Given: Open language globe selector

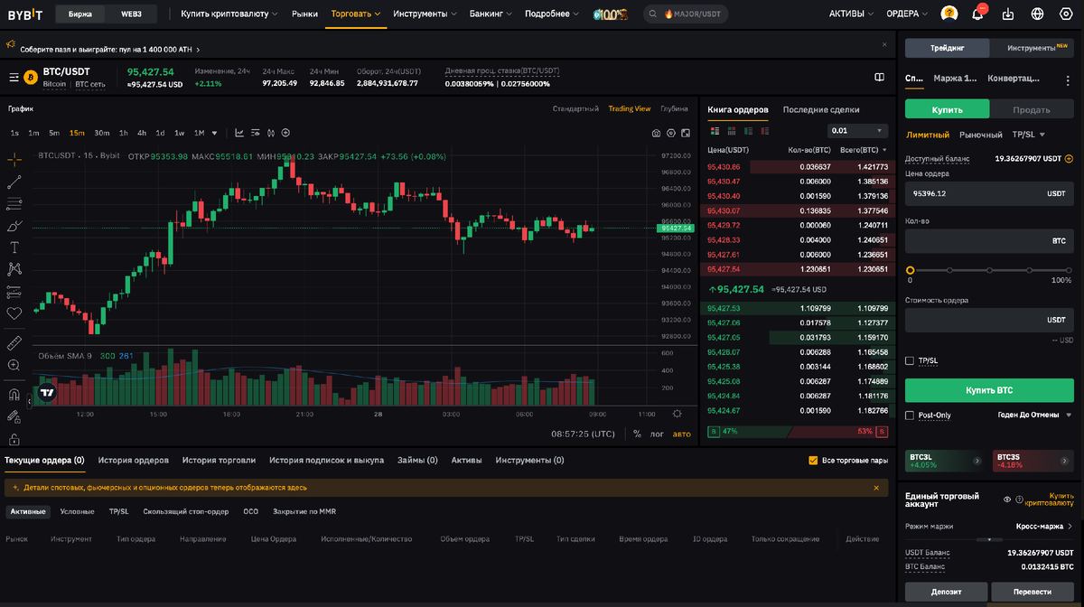Looking at the screenshot, I should pos(1037,14).
